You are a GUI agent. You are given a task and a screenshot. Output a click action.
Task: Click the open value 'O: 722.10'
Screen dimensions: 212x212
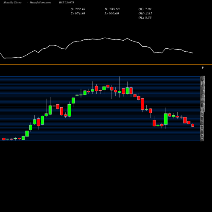coord(78,9)
